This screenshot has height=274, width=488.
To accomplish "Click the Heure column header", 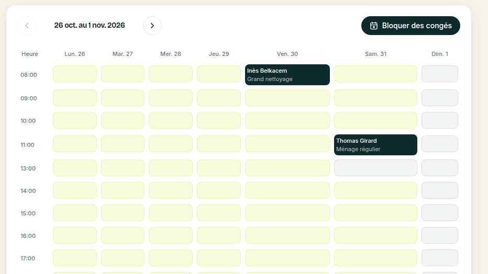I will click(29, 54).
